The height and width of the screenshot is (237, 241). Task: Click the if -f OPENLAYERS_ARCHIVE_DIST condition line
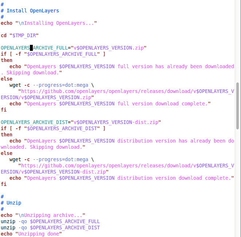coord(53,128)
